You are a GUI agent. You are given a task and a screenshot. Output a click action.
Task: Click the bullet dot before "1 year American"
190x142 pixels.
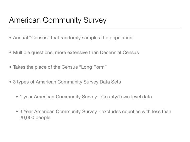[17, 97]
